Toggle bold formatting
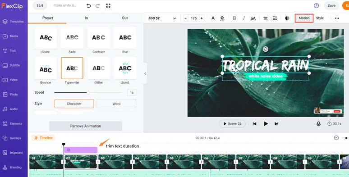 tap(234, 18)
